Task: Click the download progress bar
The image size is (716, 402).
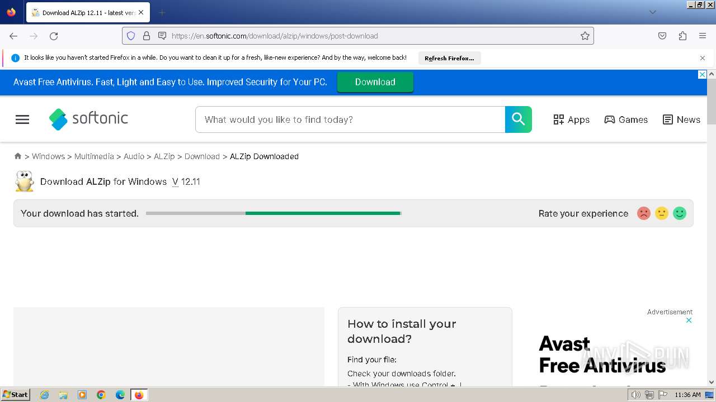Action: click(x=274, y=213)
